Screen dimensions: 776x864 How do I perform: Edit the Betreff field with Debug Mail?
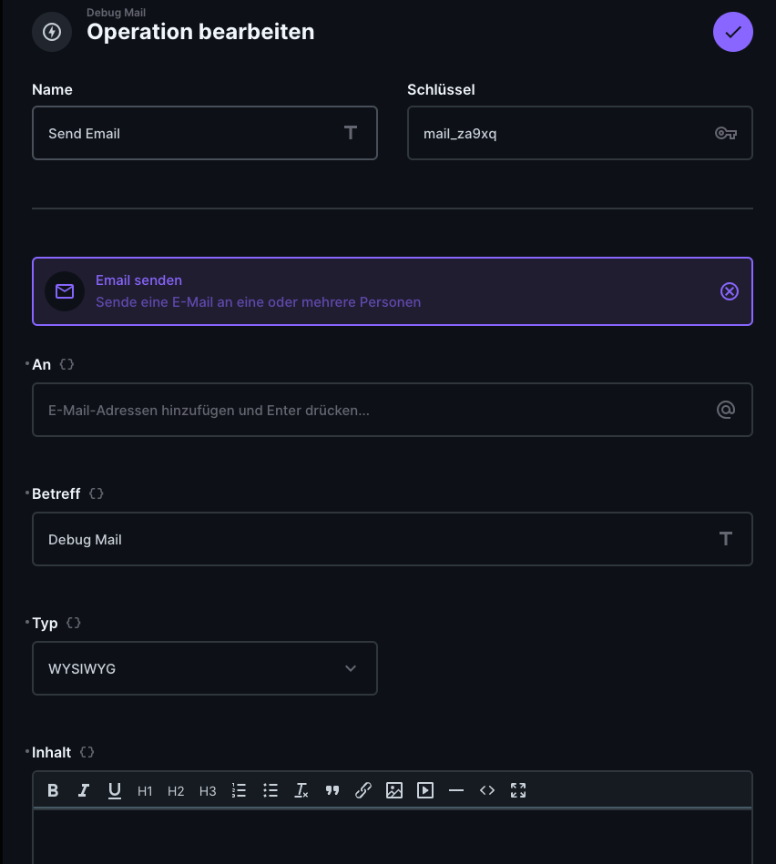(x=393, y=539)
